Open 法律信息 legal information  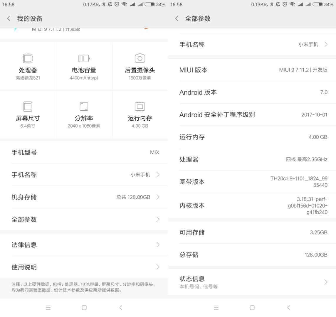click(85, 245)
